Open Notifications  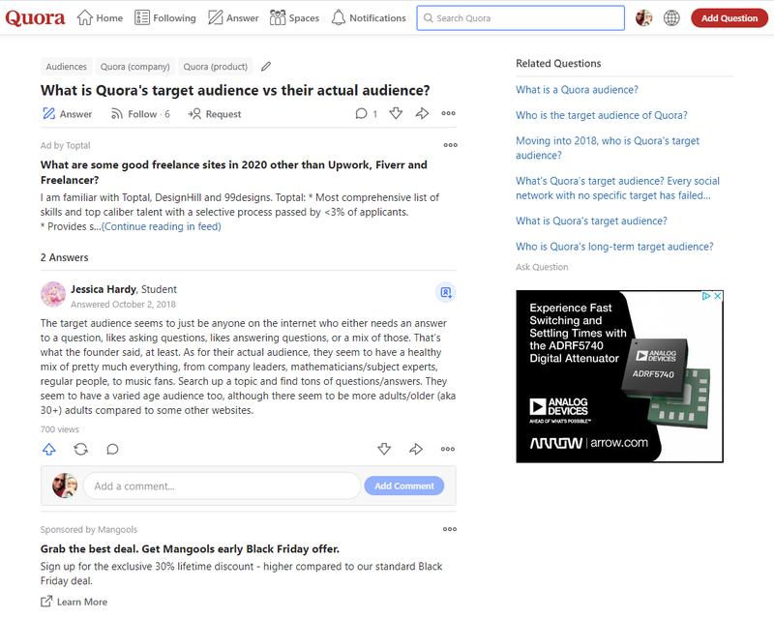pos(369,18)
